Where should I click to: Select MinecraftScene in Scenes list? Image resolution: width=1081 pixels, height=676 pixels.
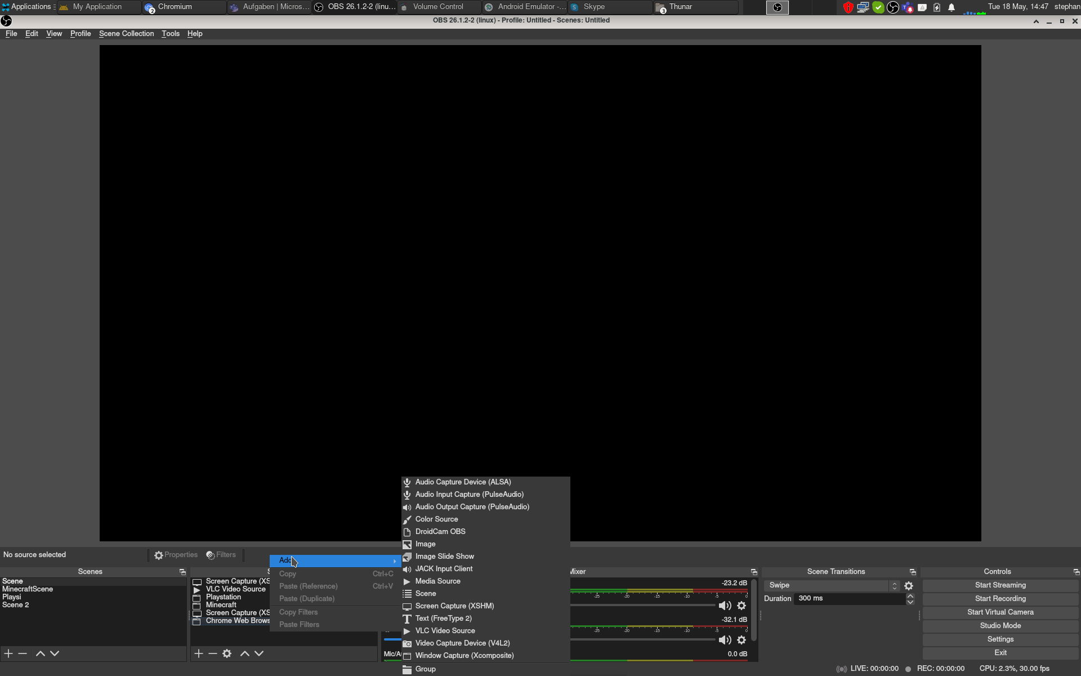[x=28, y=589]
